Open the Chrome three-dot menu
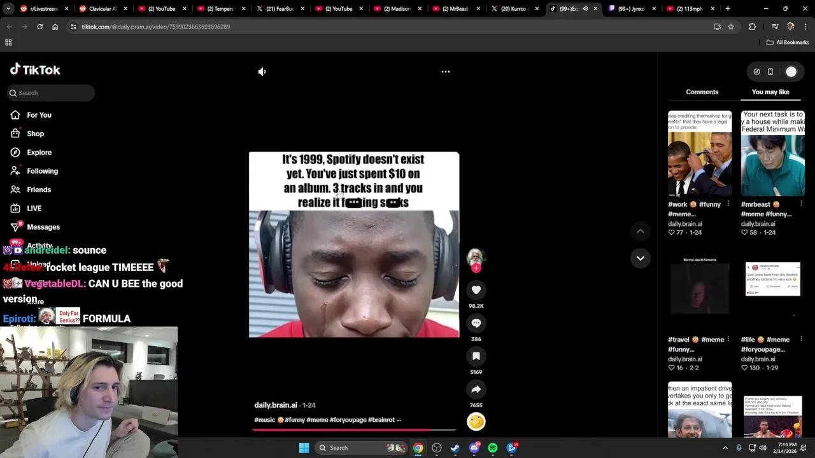Image resolution: width=815 pixels, height=458 pixels. tap(806, 27)
